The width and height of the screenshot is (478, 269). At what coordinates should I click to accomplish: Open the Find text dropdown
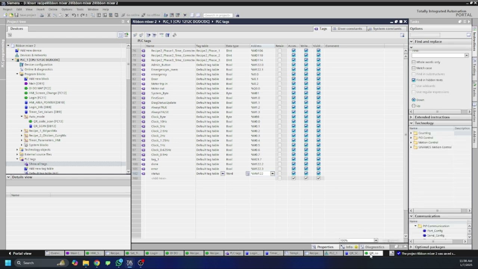[x=466, y=55]
